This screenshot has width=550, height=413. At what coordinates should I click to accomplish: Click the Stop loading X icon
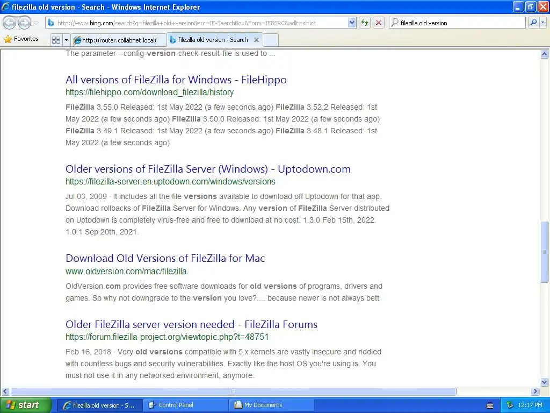click(379, 23)
